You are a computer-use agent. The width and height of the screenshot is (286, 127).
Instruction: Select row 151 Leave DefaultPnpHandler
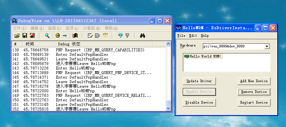89,105
